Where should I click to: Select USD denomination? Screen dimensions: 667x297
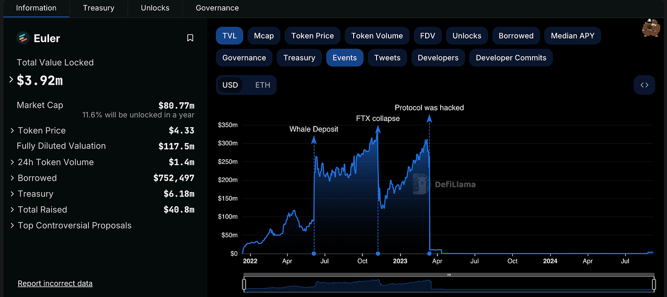[230, 85]
